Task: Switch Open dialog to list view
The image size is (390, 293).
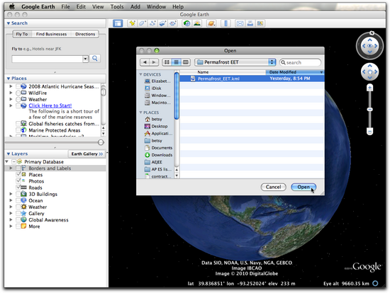Action: (176, 62)
